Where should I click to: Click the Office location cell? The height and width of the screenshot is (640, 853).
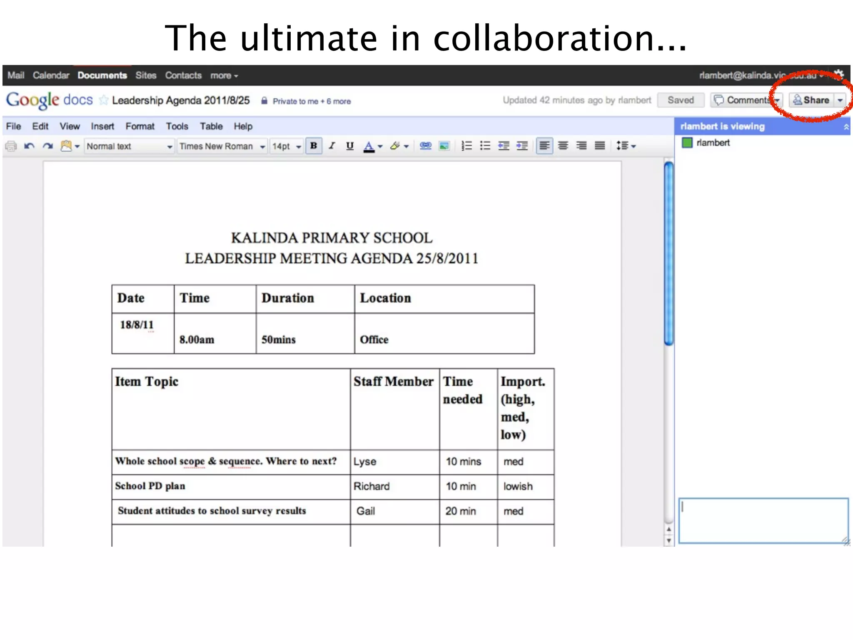click(x=444, y=333)
